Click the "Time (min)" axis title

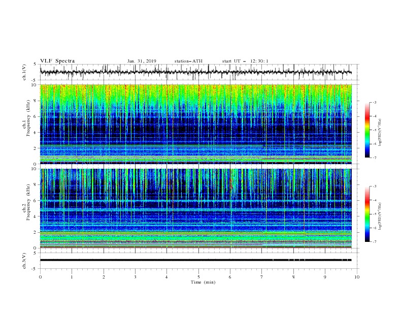[203, 282]
